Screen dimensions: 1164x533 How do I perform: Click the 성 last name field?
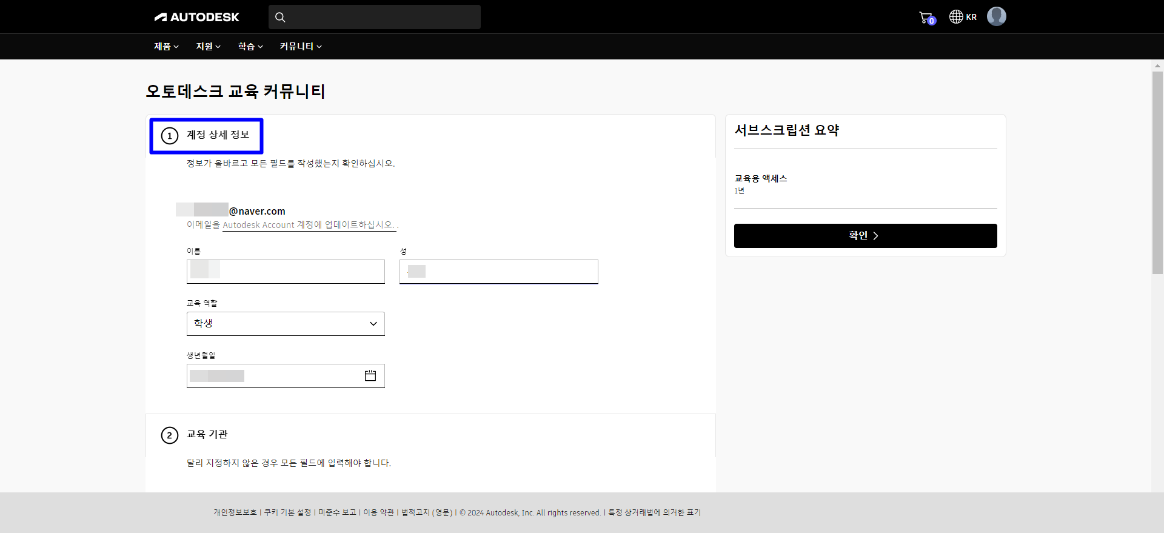click(x=498, y=272)
